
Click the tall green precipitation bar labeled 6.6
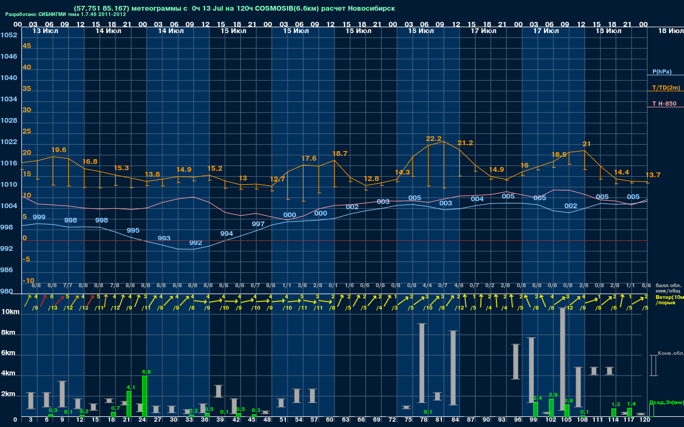(x=144, y=397)
